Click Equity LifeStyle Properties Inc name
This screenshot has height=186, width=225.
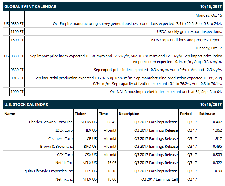pos(47,171)
